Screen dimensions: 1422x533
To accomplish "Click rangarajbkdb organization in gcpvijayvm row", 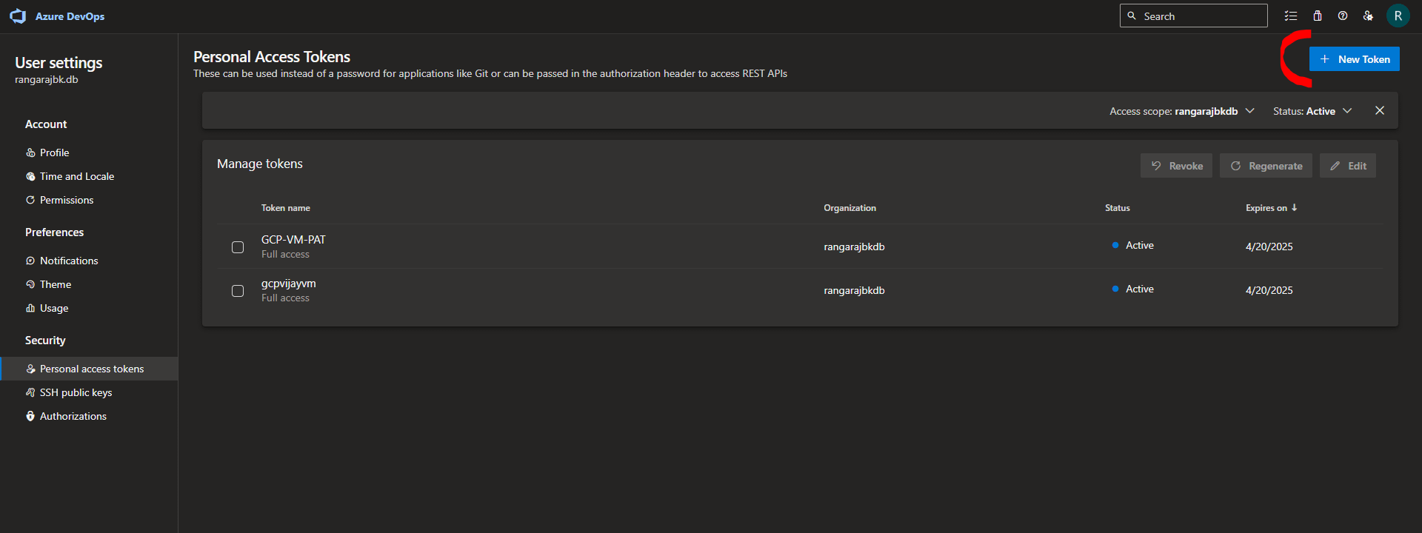I will point(854,290).
